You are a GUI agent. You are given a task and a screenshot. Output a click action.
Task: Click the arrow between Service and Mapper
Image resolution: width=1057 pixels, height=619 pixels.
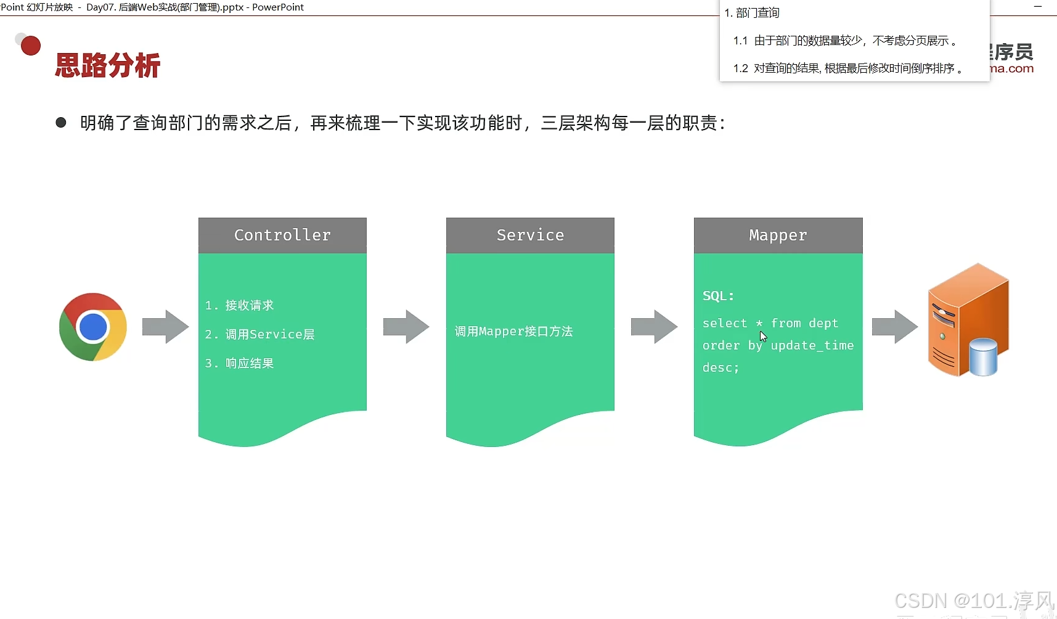point(654,327)
